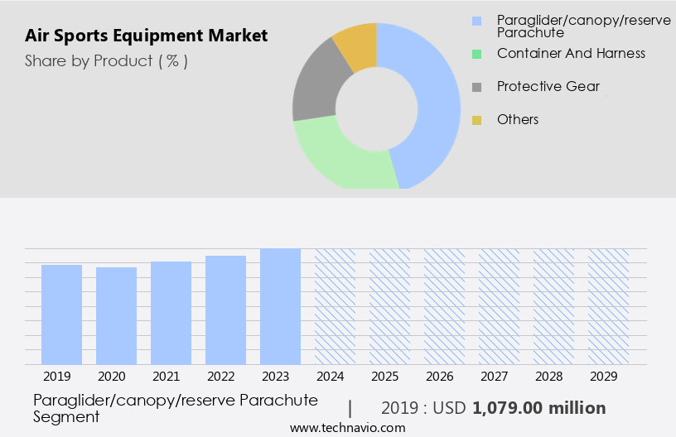Click the yellow Others legend swatch

pos(476,120)
